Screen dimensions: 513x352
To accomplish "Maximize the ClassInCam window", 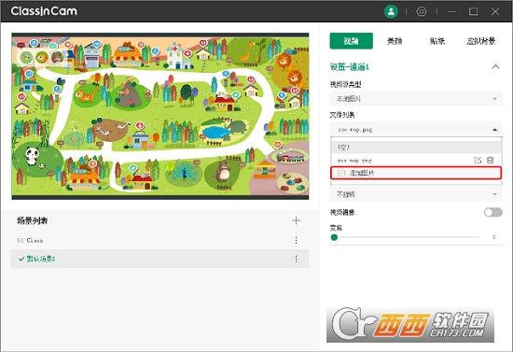I will pos(474,11).
